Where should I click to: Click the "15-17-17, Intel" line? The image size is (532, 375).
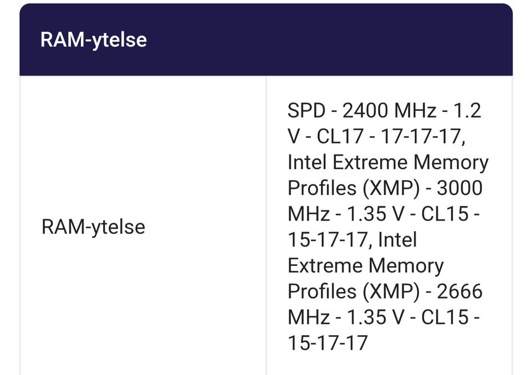coord(352,239)
